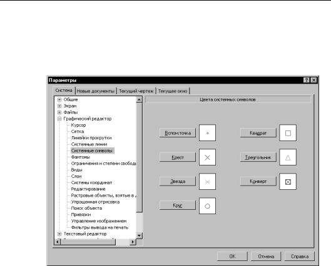This screenshot has height=266, width=331.
Task: Click the Вспом.точка color button
Action: coord(178,133)
